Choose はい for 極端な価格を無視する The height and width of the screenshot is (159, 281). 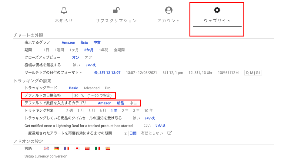coord(76,65)
